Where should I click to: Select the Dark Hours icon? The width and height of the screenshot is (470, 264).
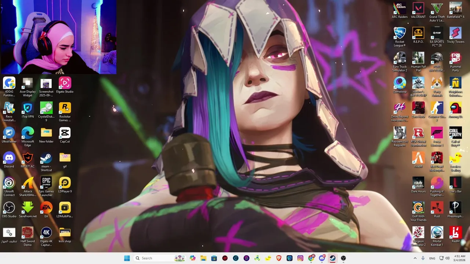[x=418, y=185]
